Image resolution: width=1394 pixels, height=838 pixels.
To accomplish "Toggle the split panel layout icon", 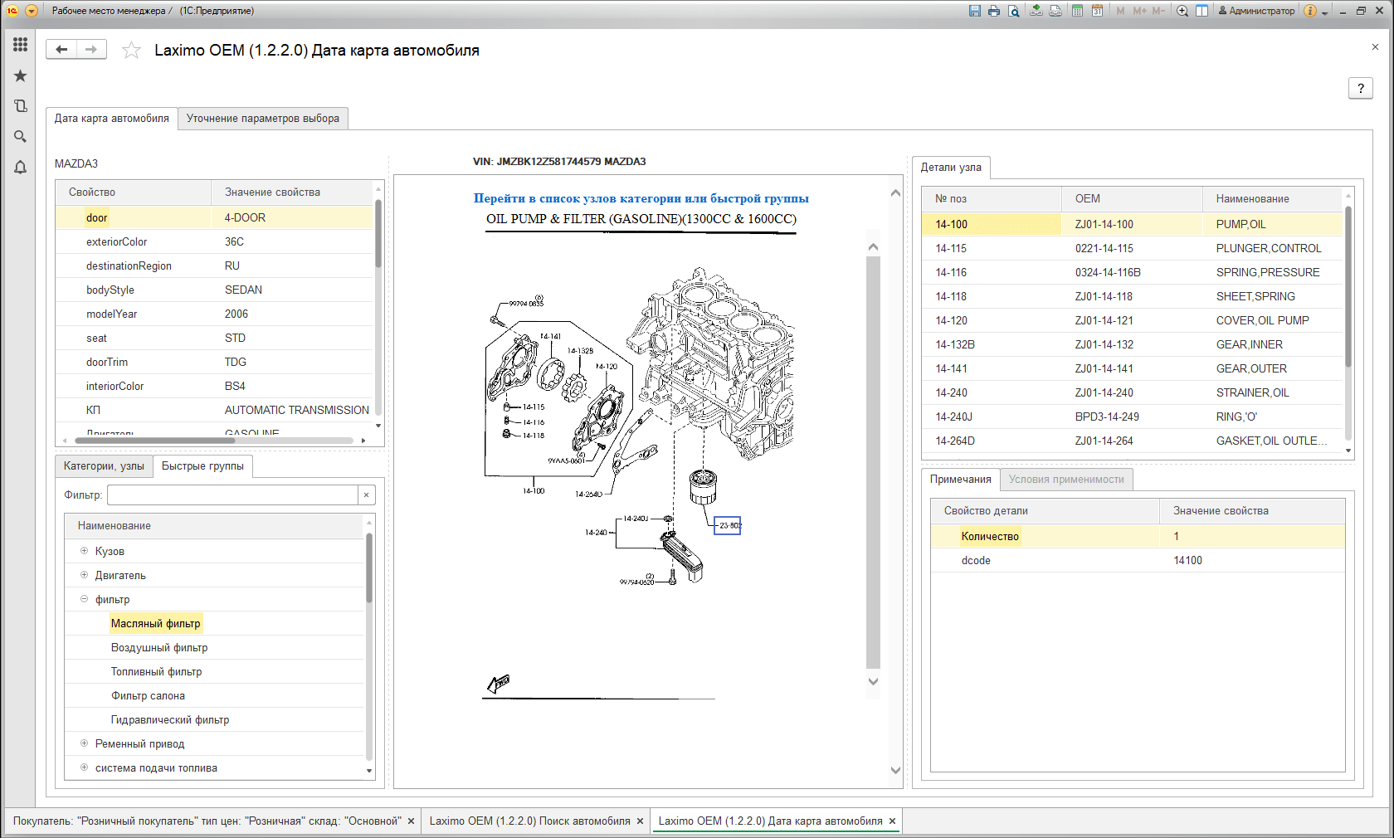I will (1201, 11).
